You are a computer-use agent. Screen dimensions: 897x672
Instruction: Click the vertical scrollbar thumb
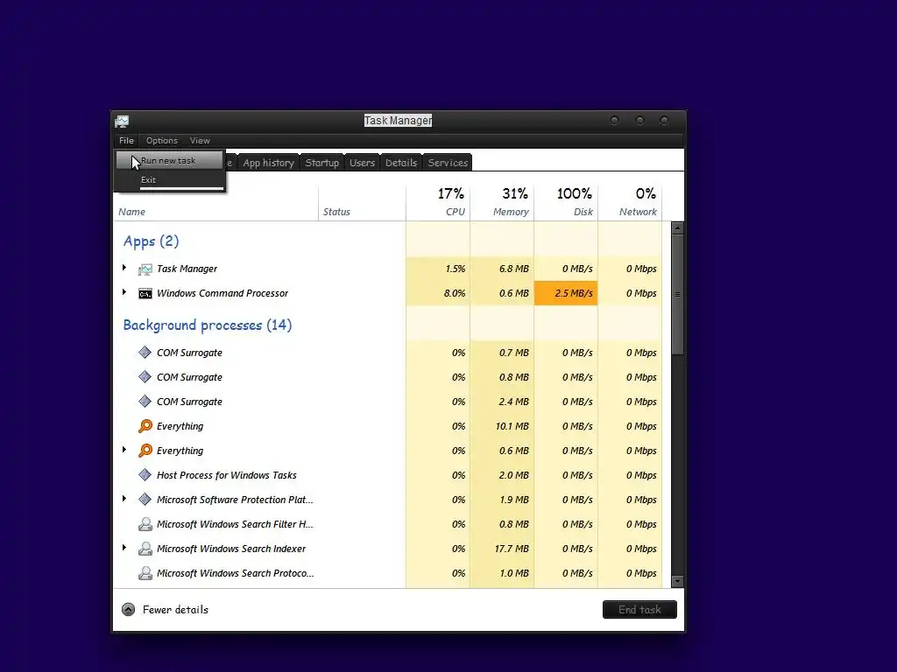677,294
